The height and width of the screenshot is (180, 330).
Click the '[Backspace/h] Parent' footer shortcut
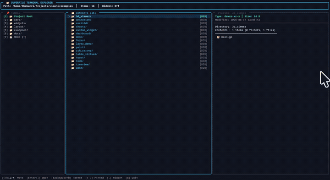pyautogui.click(x=67, y=178)
